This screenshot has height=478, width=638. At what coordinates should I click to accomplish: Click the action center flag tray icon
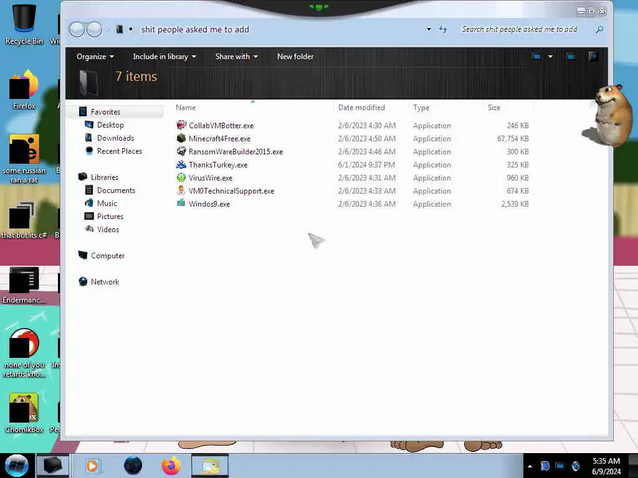[x=545, y=466]
